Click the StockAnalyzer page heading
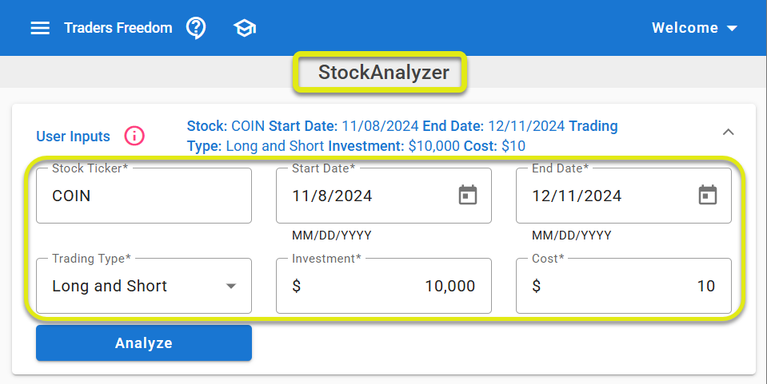 (384, 73)
